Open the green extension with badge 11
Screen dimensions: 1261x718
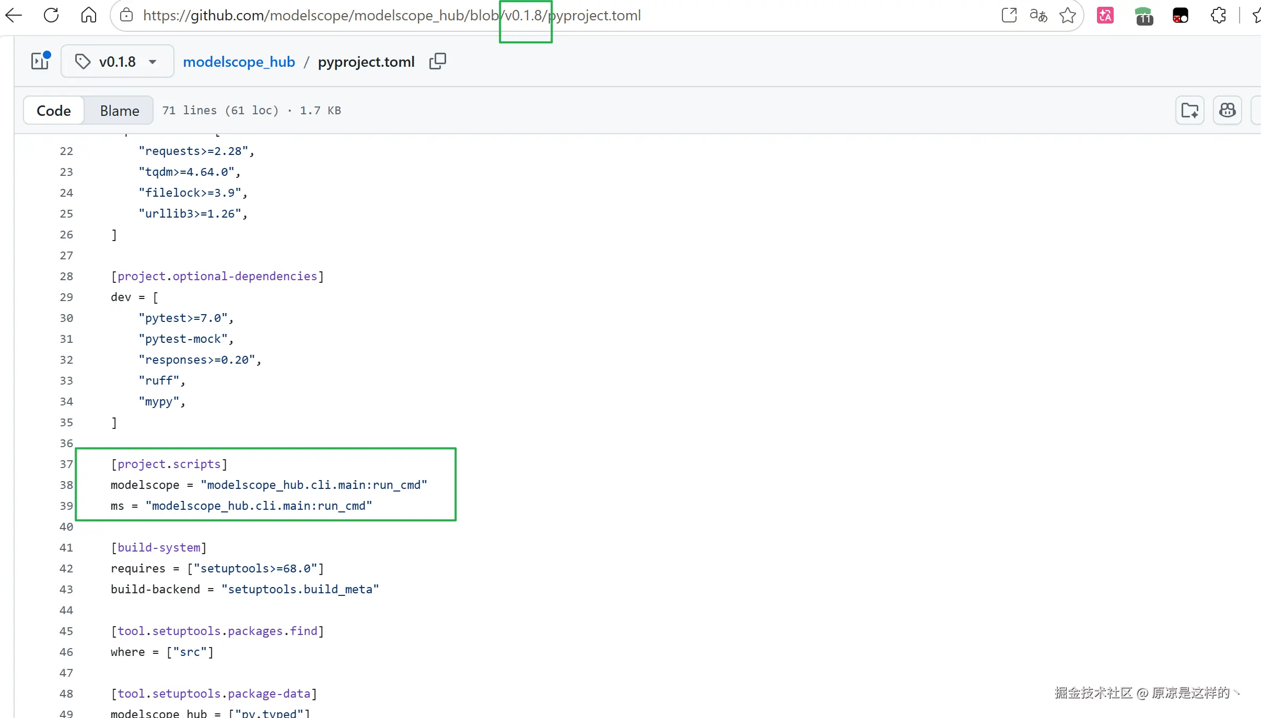pos(1144,16)
